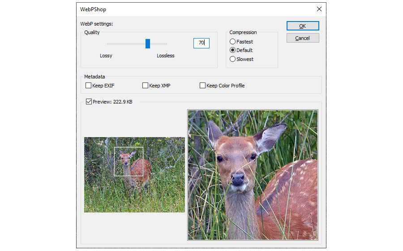Click the Quality slider track left of the handle
403x251 pixels.
pyautogui.click(x=125, y=44)
